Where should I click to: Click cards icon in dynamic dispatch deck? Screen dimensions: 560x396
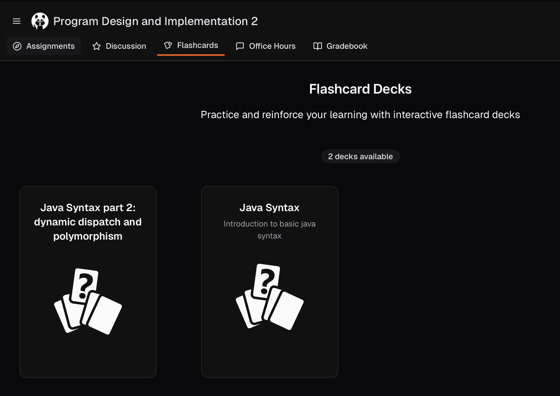[x=88, y=301]
